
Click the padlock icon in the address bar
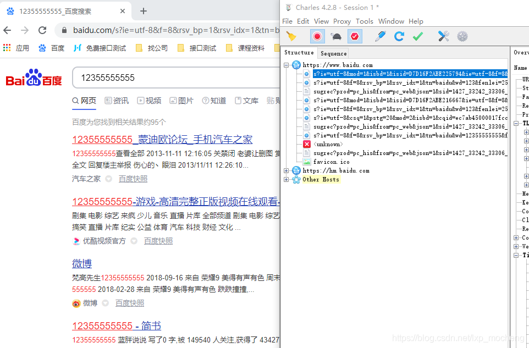64,30
